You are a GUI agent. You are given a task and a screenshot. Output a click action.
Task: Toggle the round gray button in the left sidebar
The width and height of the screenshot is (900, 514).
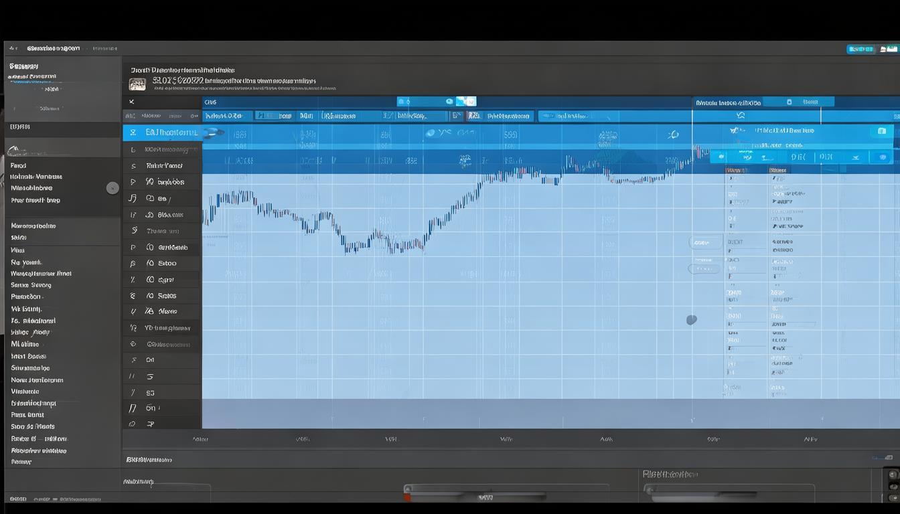pos(112,188)
